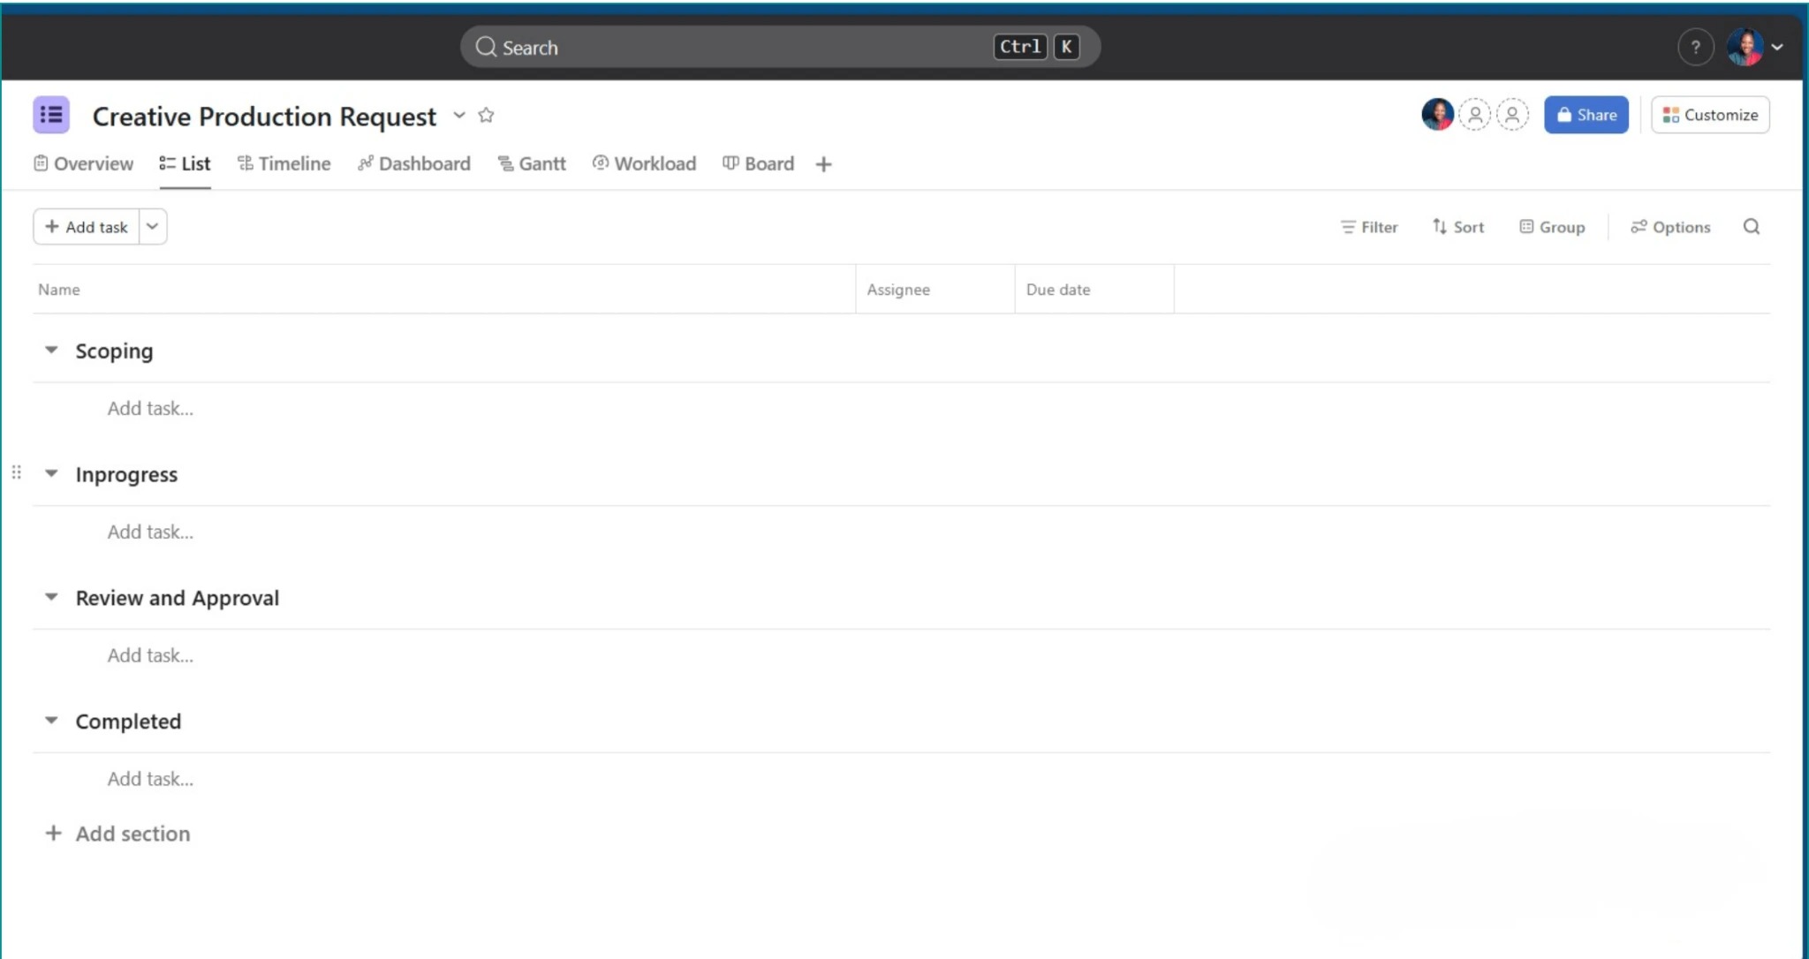1809x959 pixels.
Task: Switch to the Timeline tab
Action: coord(284,163)
